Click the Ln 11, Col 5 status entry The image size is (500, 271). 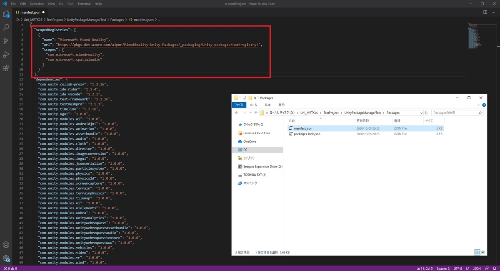tap(425, 268)
